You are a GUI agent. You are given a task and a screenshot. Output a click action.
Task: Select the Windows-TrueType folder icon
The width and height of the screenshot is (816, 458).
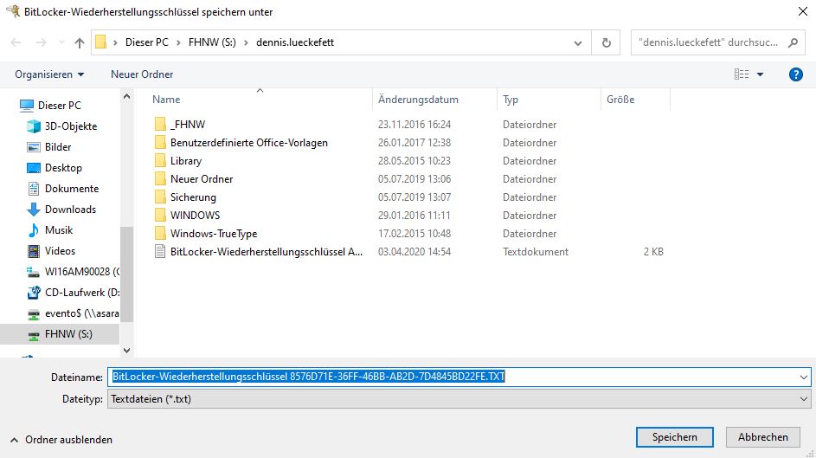pos(160,234)
